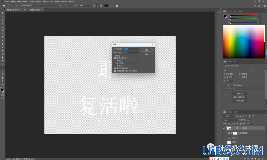
Task: Click the horizontal scale input field
Action: (x=131, y=49)
